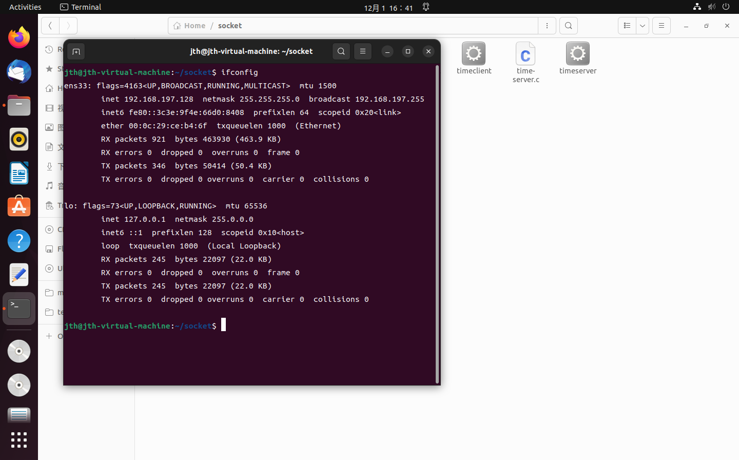The width and height of the screenshot is (739, 460).
Task: Click the typed "ifconfig" command text
Action: tap(240, 72)
